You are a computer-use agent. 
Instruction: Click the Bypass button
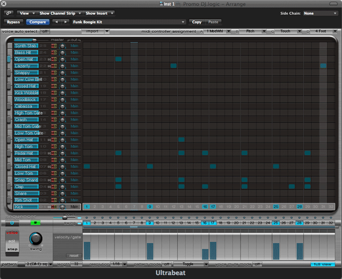point(13,22)
